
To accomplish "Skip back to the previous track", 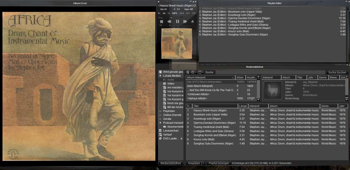I will (x=169, y=22).
